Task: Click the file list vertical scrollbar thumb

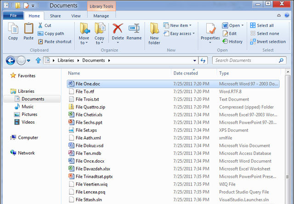Action: pyautogui.click(x=288, y=139)
